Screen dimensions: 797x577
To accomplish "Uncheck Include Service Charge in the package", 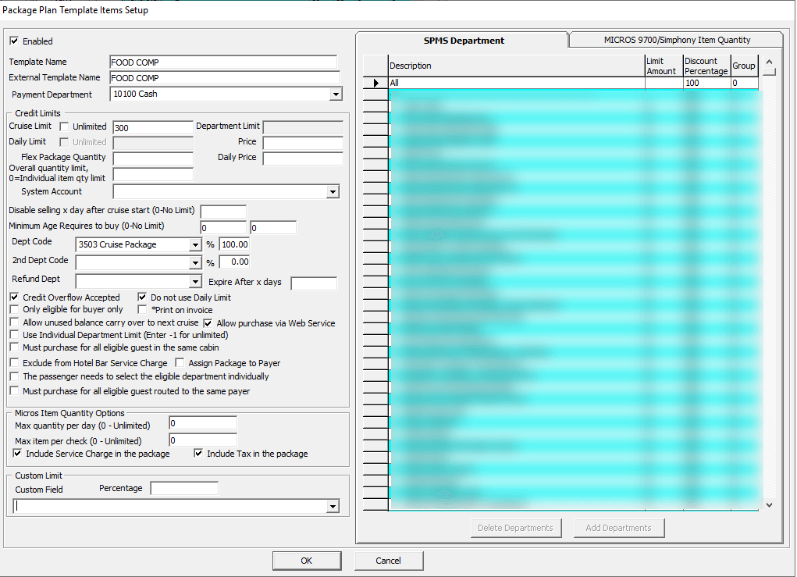I will coord(16,454).
